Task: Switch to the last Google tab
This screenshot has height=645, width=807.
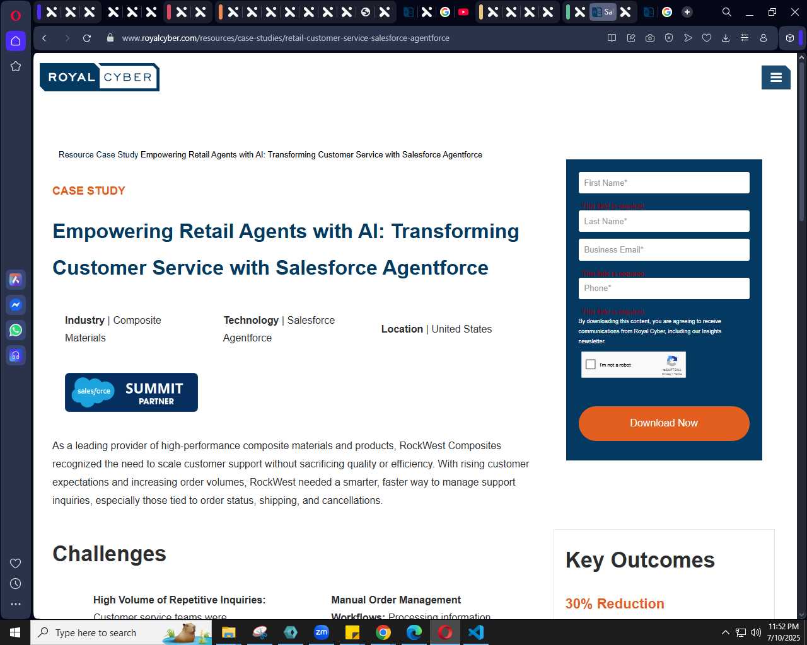Action: coord(667,12)
